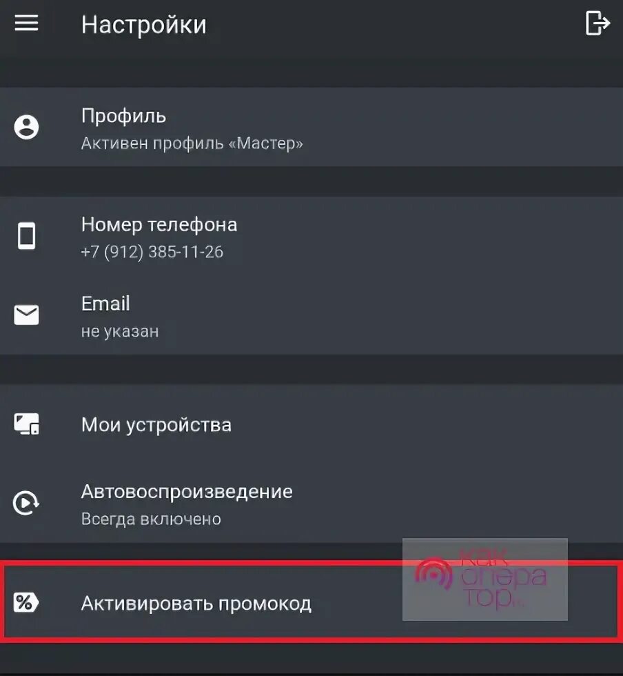The width and height of the screenshot is (623, 676).
Task: Tap 'Активен профиль «Мастер»' subtitle
Action: tap(192, 143)
